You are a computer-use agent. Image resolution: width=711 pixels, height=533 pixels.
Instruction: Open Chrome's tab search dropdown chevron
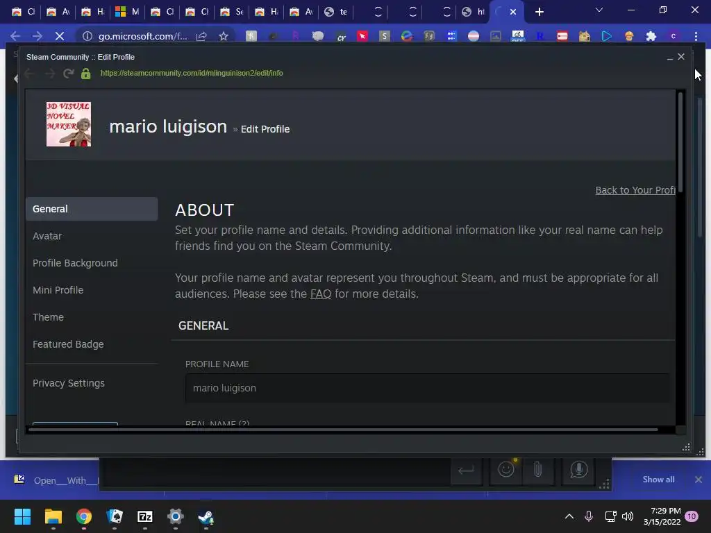point(599,10)
